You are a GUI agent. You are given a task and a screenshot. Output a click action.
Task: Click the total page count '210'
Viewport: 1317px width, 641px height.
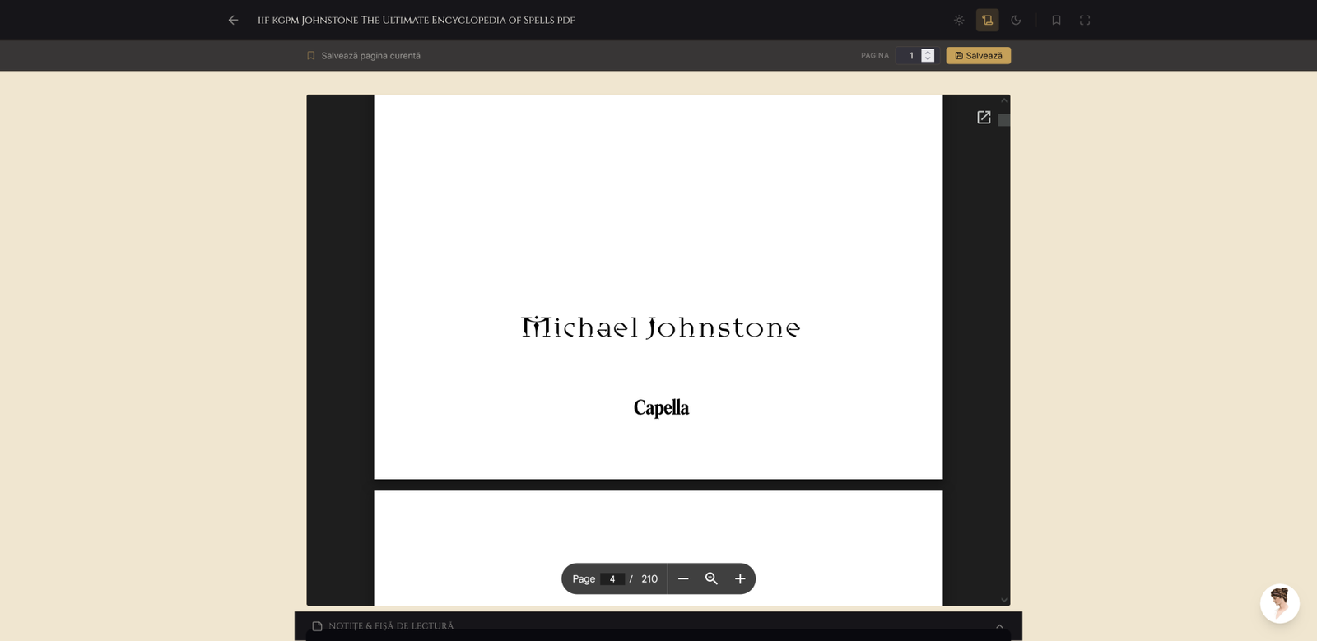pyautogui.click(x=649, y=578)
